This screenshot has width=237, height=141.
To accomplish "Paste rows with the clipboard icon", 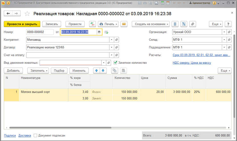I will pyautogui.click(x=123, y=70).
